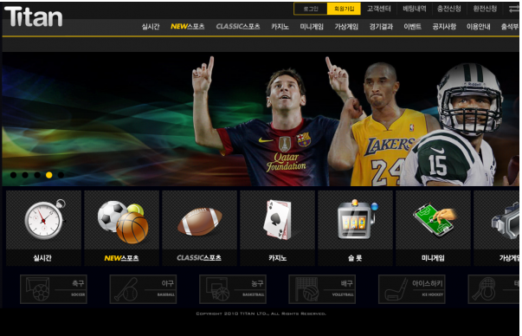Open the slot machine 슬롯 tile

(355, 228)
